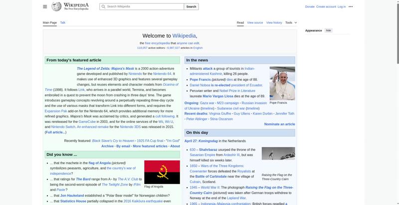Open the Stina Oscarson link
Viewport: 399px width, 205px height.
(x=221, y=119)
